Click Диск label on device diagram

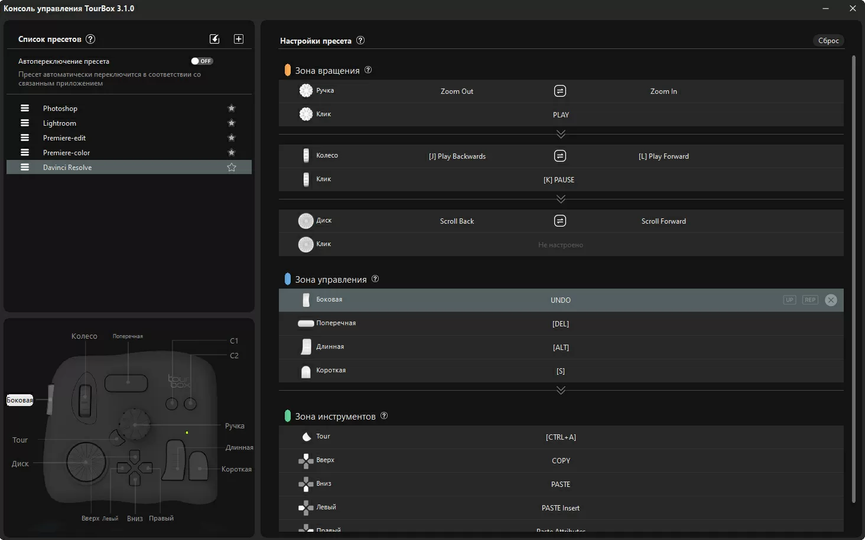[x=20, y=464]
